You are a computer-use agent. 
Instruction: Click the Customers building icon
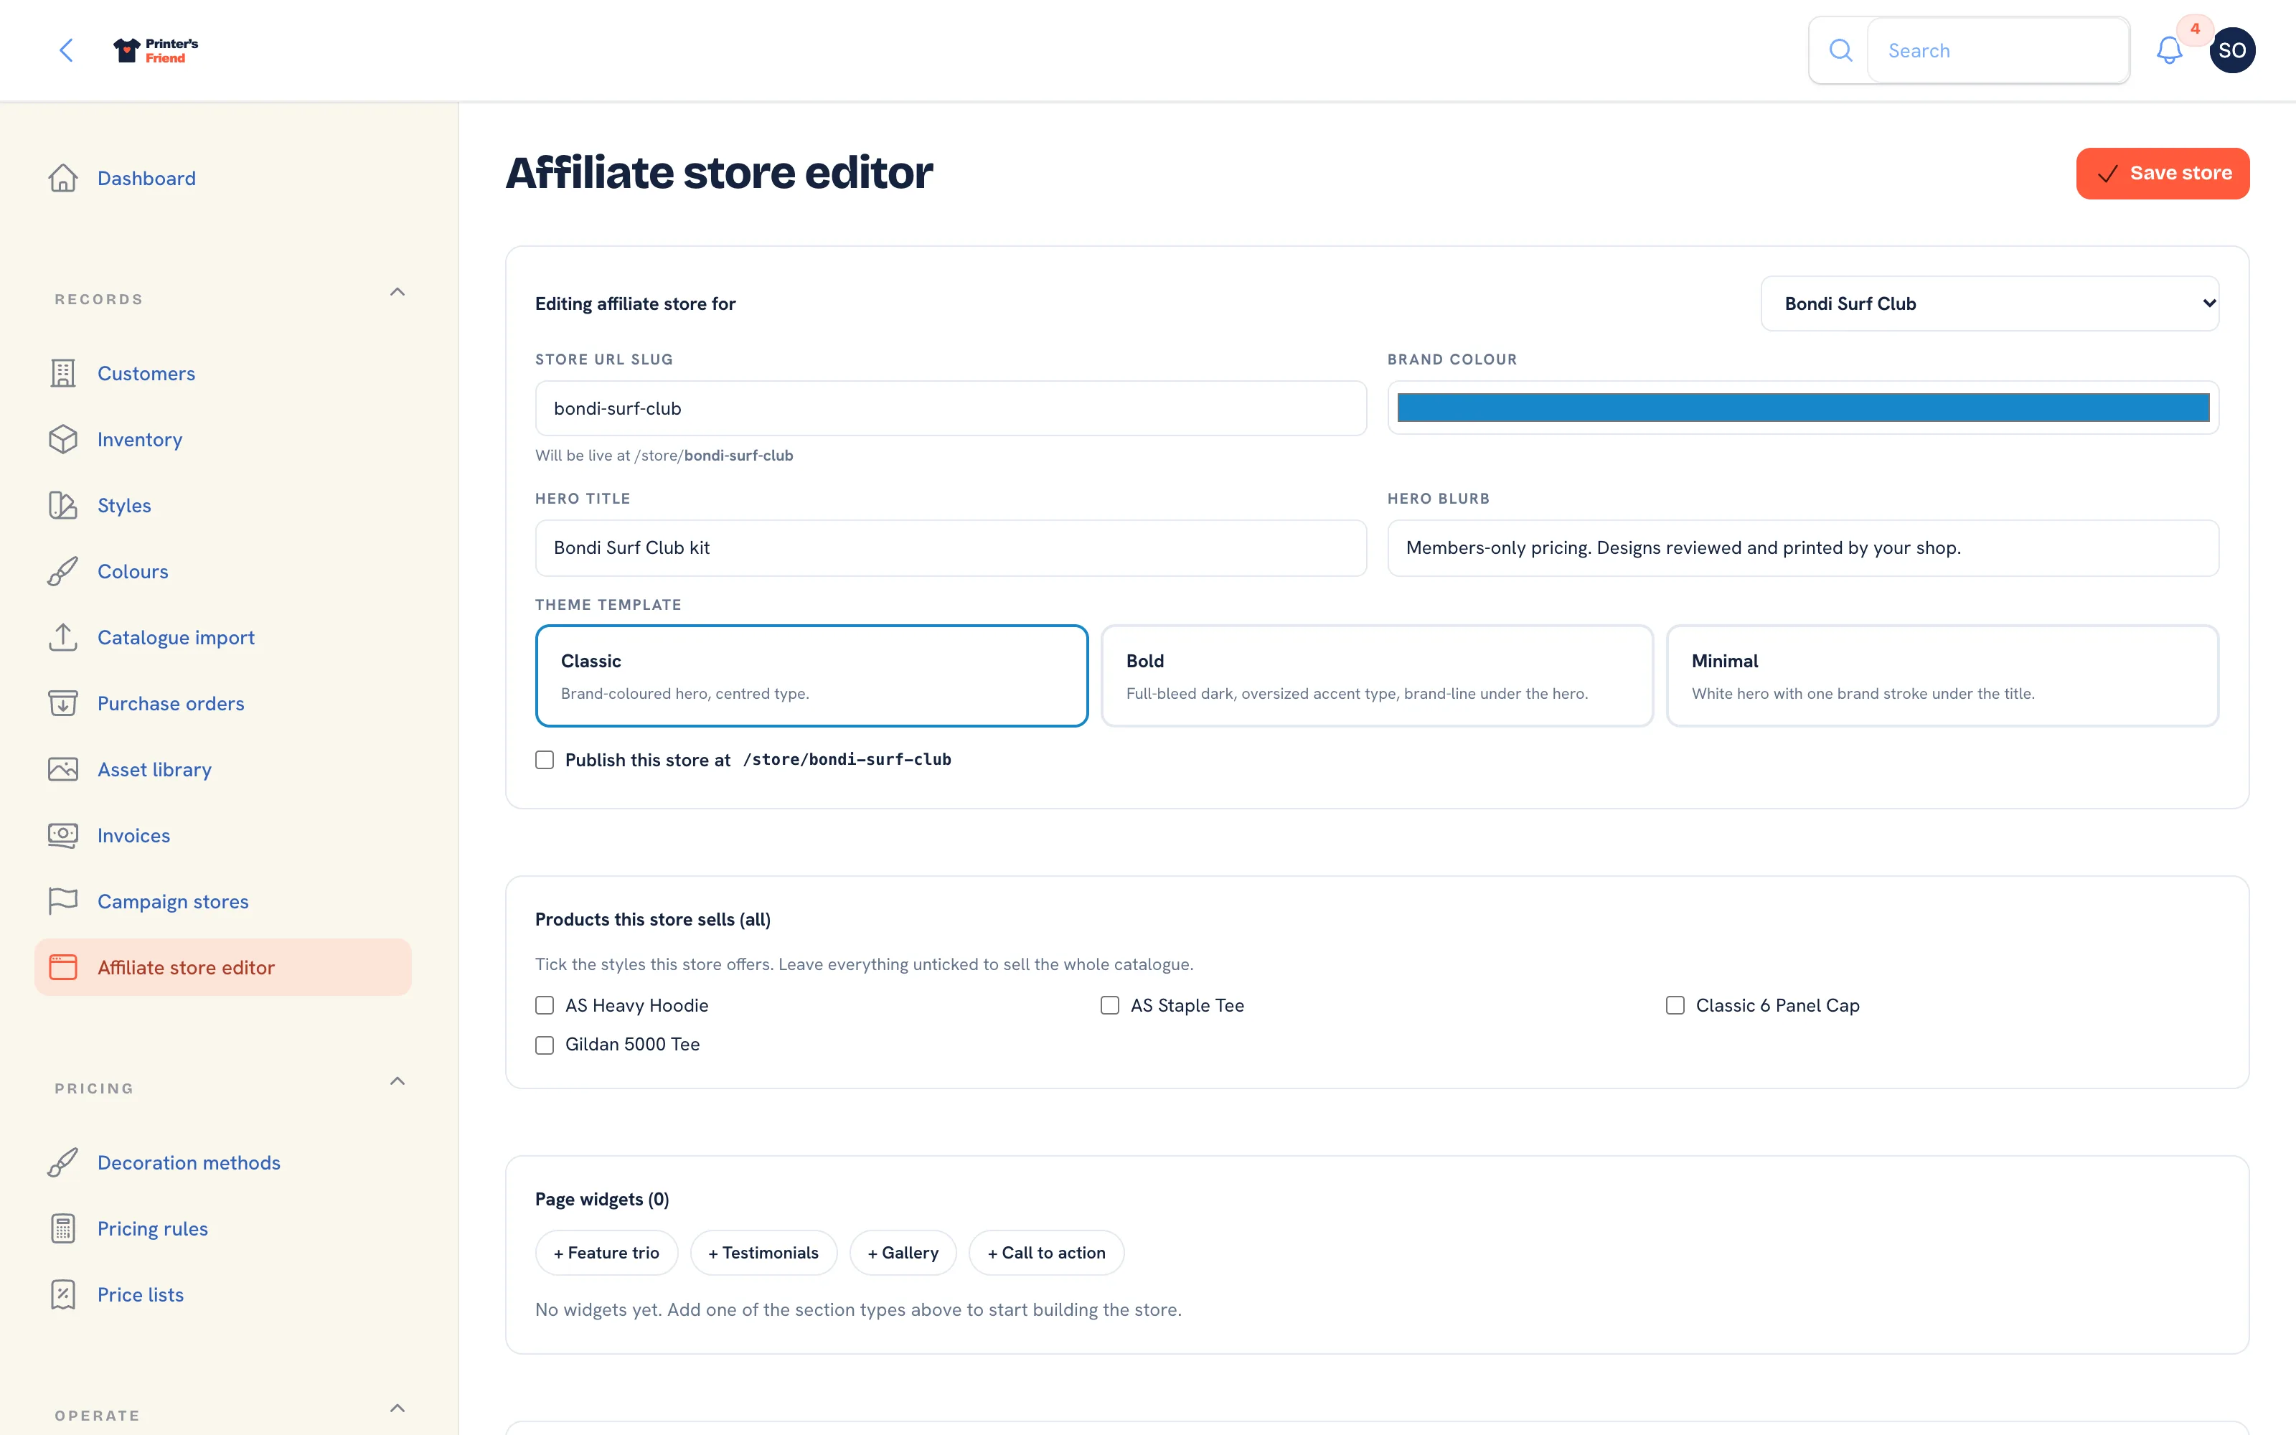[x=64, y=374]
